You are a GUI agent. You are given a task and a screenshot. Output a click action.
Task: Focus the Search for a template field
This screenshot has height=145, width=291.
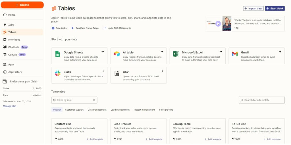262,100
